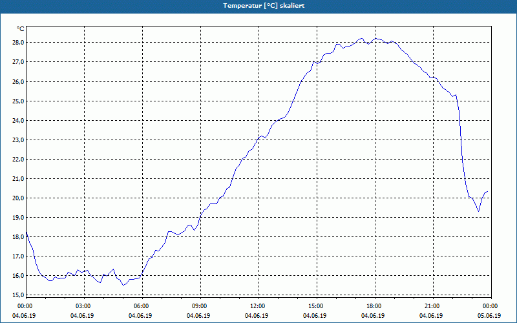
Task: Click the 09:00 time axis label
Action: coord(200,306)
